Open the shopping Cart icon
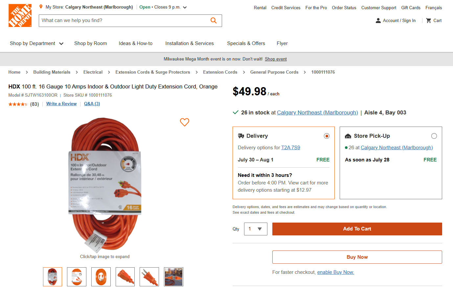This screenshot has height=288, width=453. pyautogui.click(x=428, y=20)
